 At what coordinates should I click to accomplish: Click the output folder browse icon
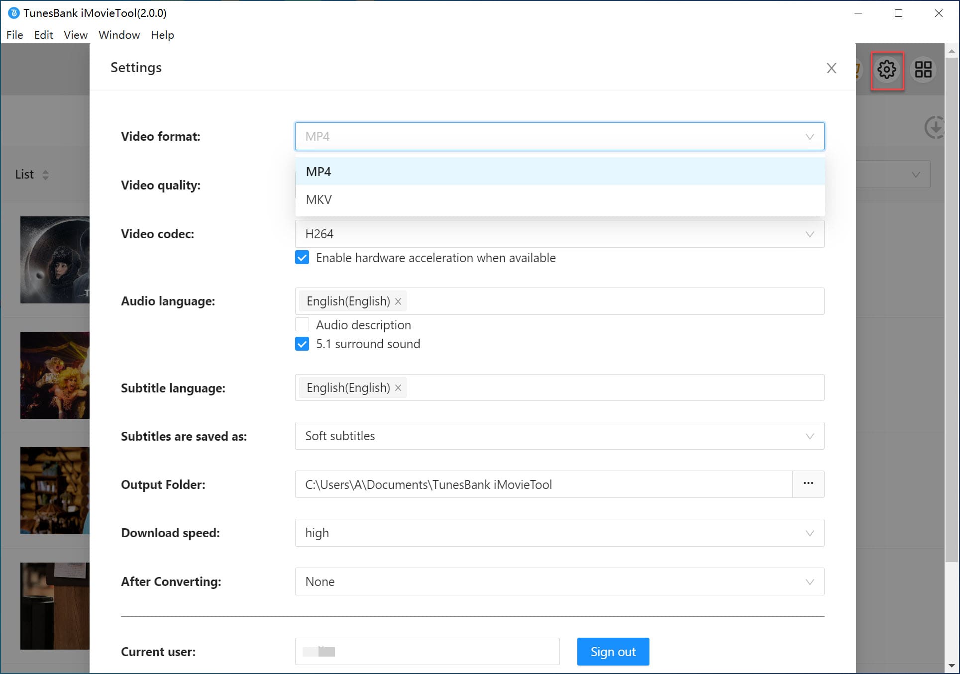pos(808,483)
